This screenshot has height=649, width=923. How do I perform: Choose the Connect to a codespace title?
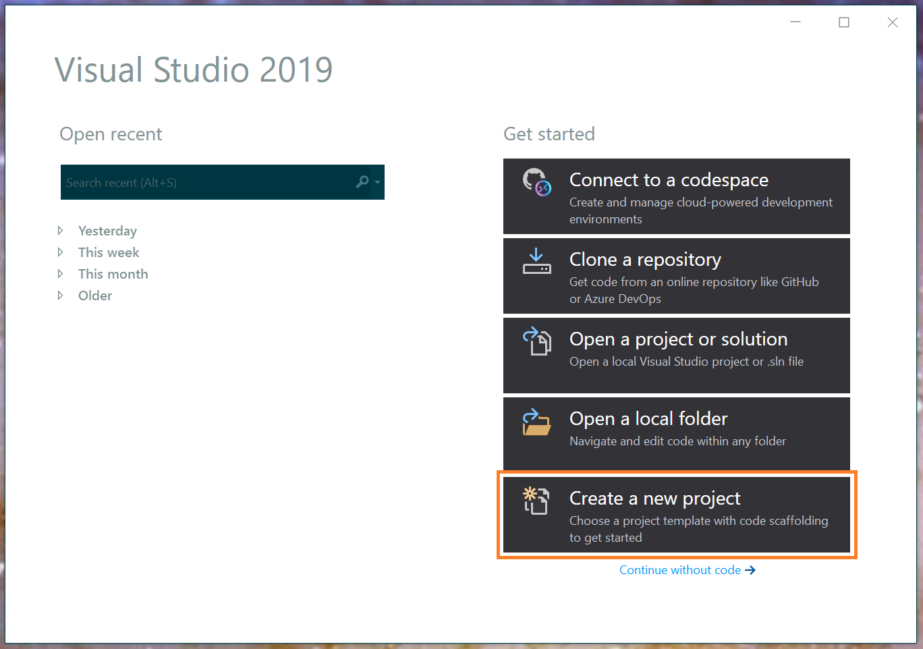click(669, 180)
